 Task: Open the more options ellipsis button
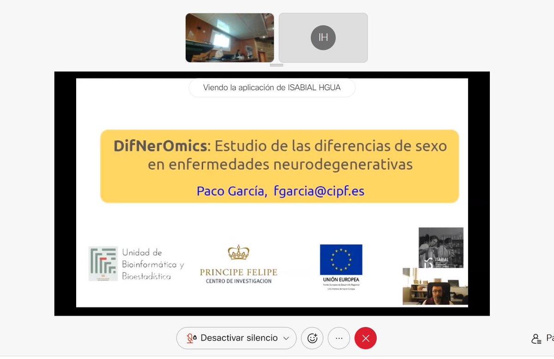[339, 338]
